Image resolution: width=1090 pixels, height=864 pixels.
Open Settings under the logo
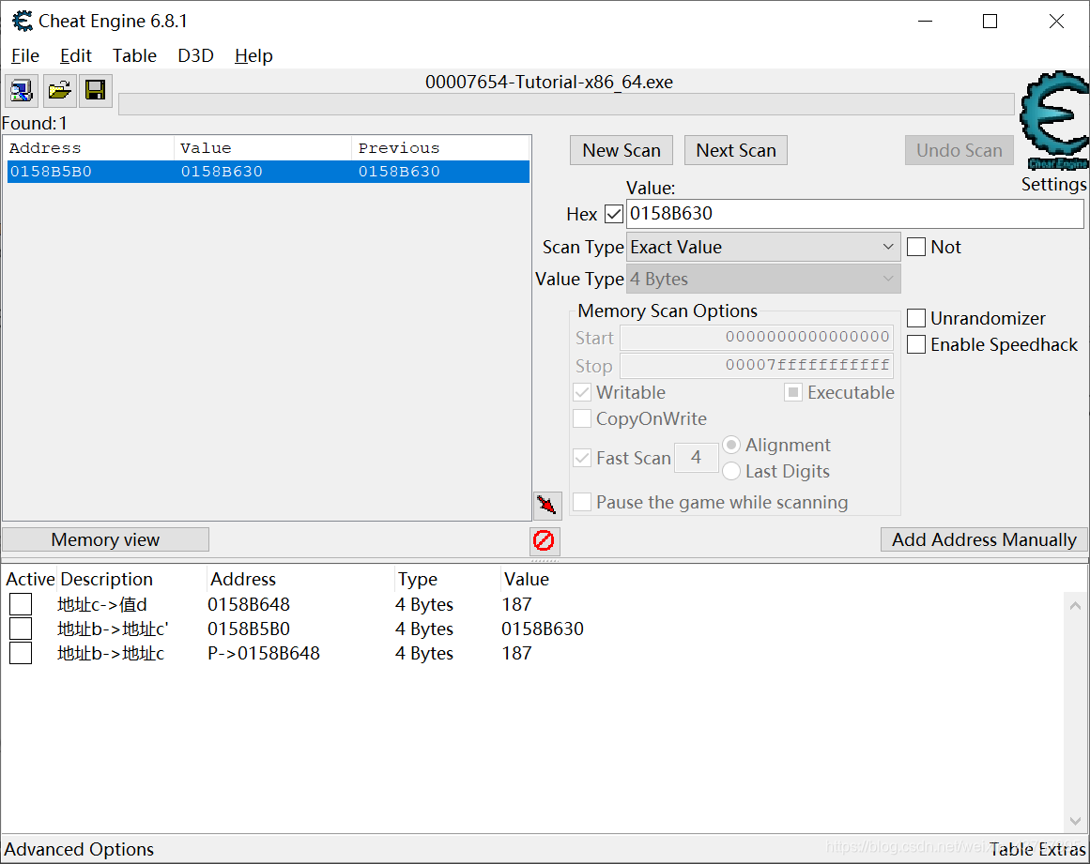[1053, 184]
